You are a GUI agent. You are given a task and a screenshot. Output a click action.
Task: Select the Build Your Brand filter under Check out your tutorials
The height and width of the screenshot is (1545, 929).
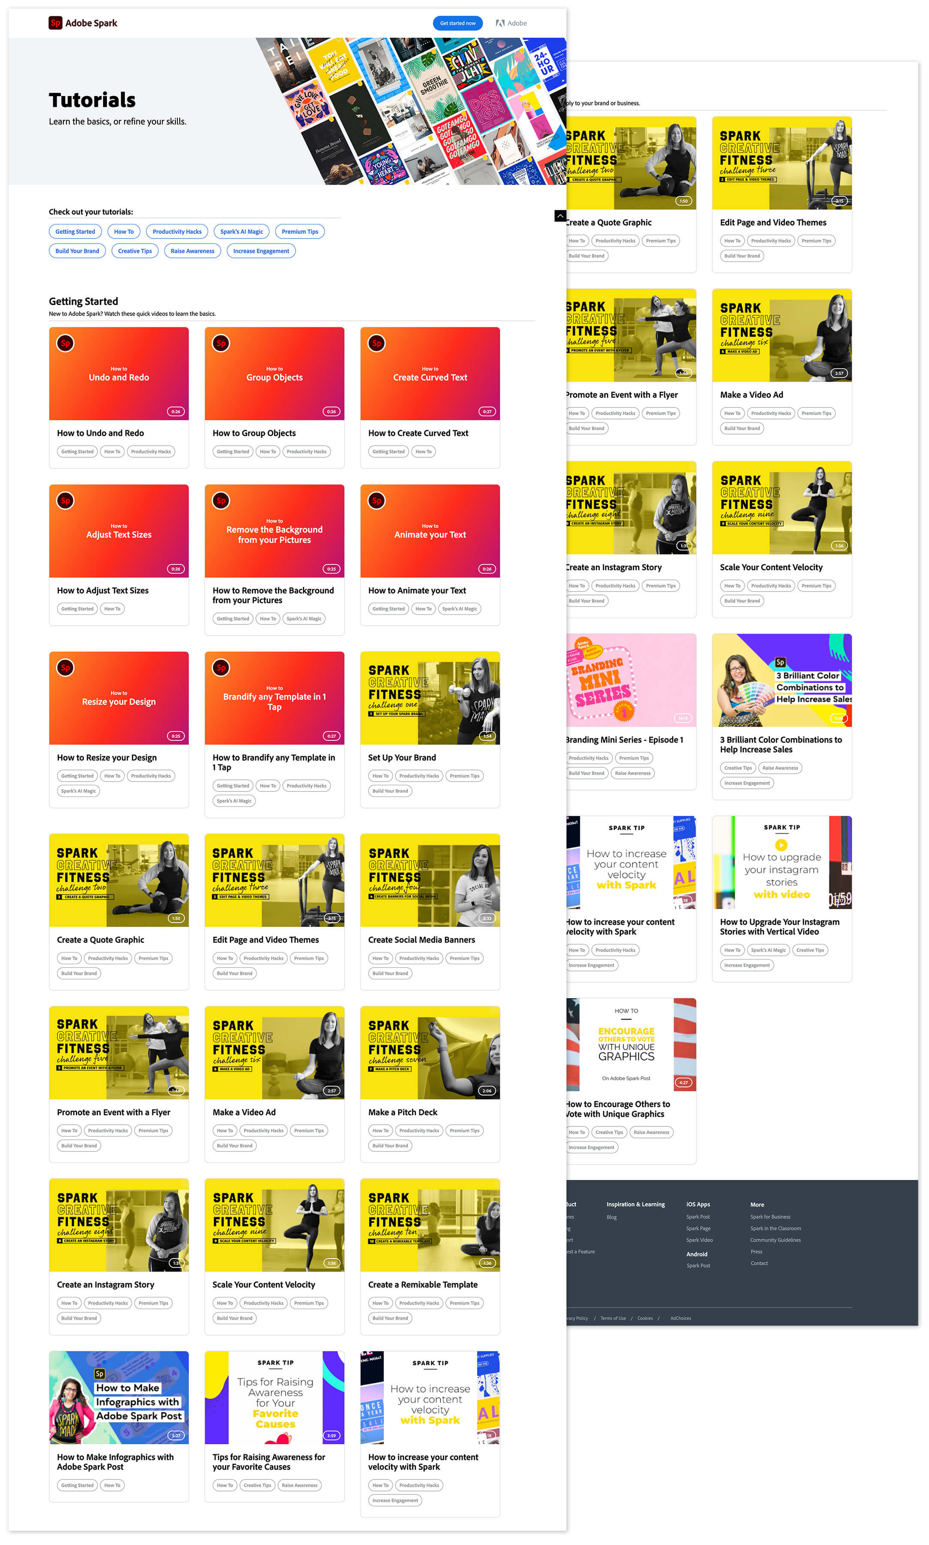77,251
